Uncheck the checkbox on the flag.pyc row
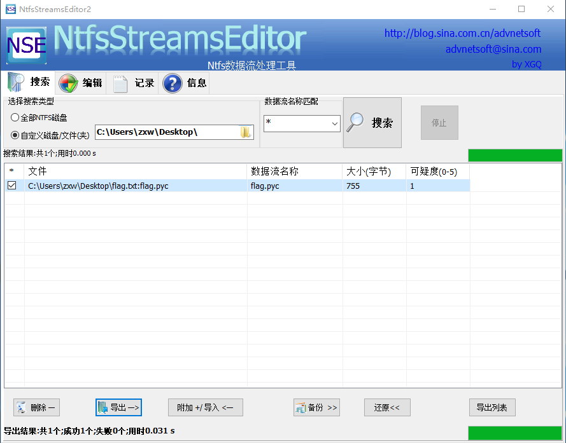566x443 pixels. [13, 186]
